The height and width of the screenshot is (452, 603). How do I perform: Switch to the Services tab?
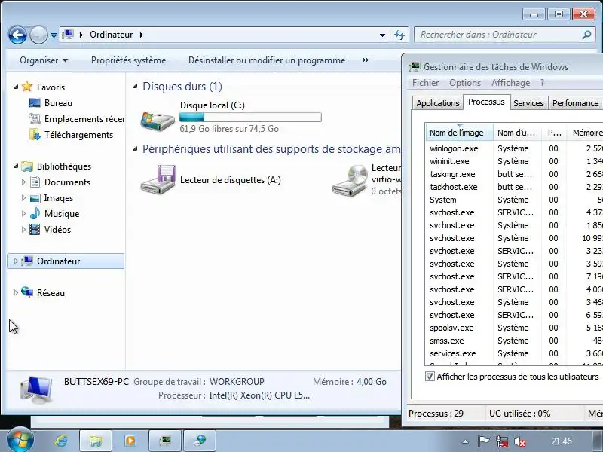528,103
